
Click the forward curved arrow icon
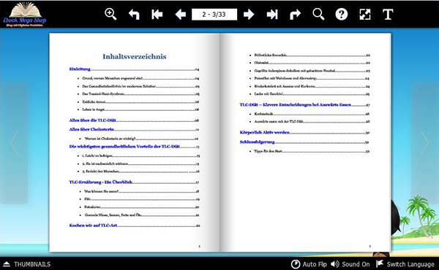[x=295, y=15]
